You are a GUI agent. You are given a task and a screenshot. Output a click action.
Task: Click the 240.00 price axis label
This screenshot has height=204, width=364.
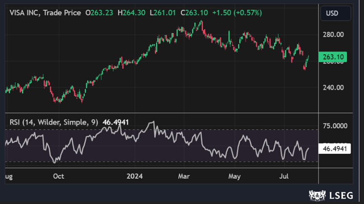(x=334, y=87)
